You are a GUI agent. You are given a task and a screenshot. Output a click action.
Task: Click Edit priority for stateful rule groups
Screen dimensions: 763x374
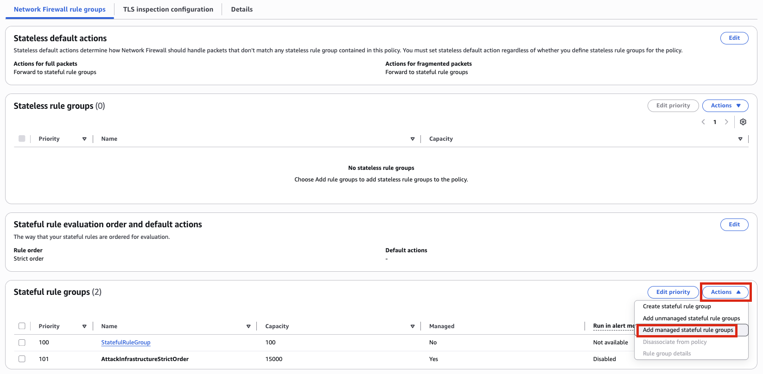(x=673, y=292)
